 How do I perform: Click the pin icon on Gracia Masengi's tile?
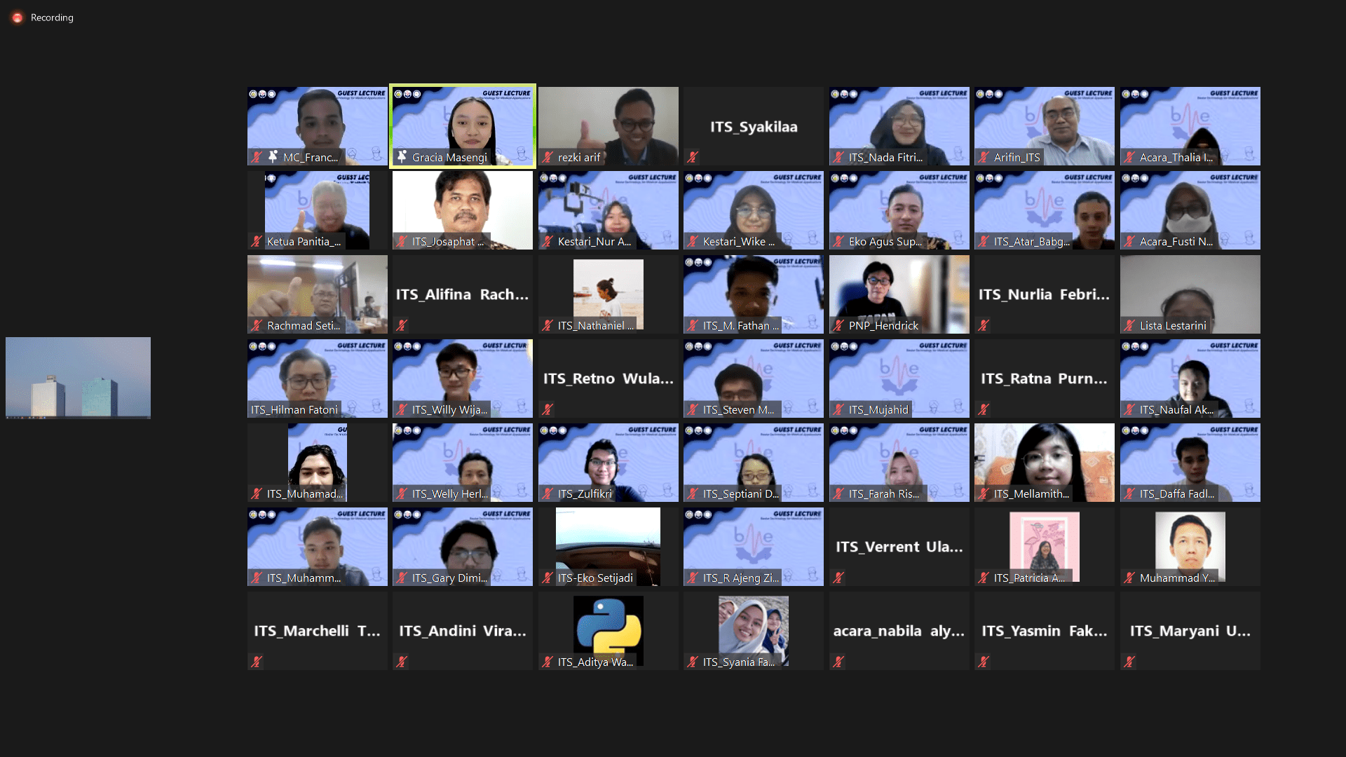tap(402, 157)
